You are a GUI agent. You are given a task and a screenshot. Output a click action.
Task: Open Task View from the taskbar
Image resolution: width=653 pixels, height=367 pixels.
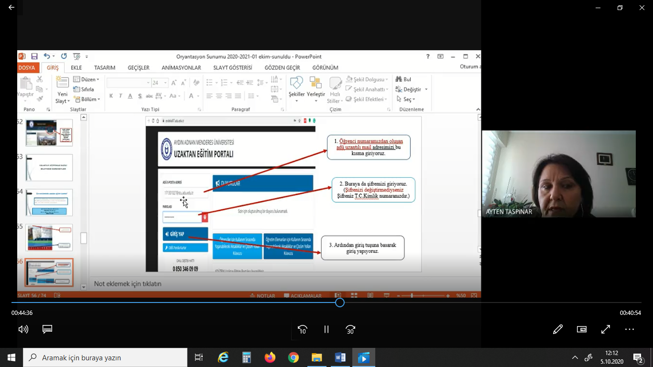point(199,357)
